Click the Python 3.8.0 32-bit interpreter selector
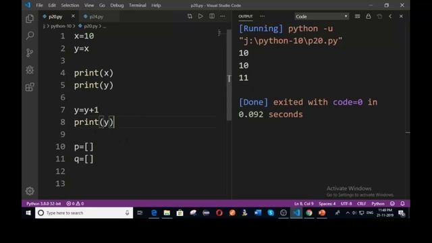432x243 pixels. 43,204
